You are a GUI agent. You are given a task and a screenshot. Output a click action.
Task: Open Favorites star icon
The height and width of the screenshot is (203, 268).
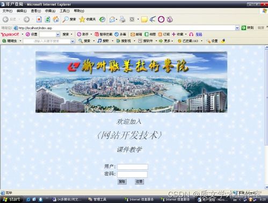tap(82, 19)
